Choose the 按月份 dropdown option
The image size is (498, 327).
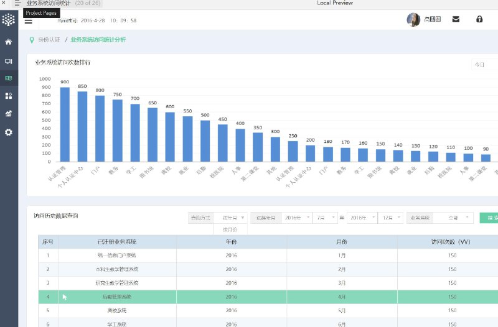click(230, 229)
